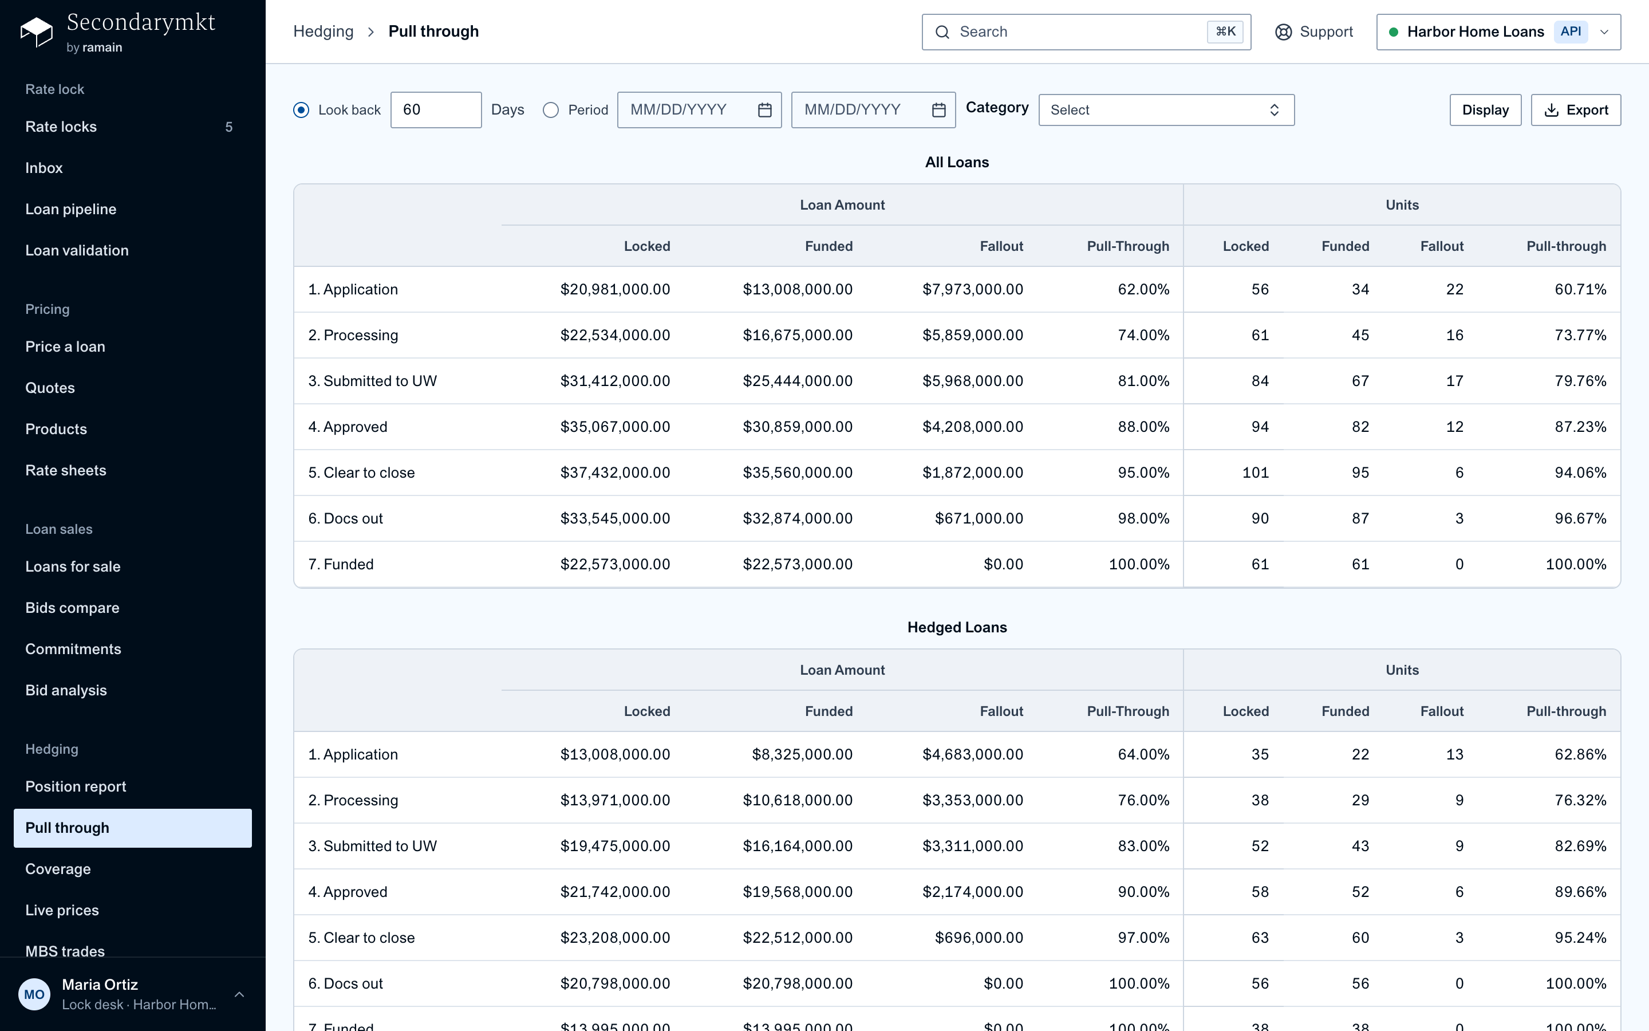Click the Display button

1485,110
